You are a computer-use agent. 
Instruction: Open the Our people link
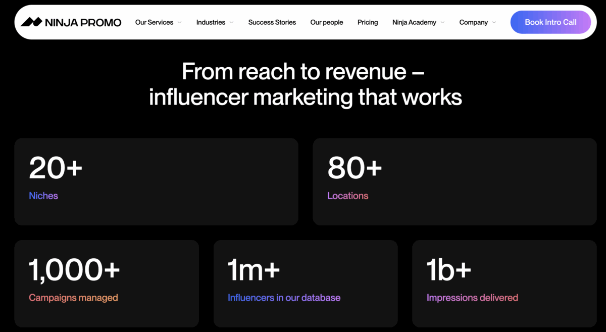tap(326, 22)
